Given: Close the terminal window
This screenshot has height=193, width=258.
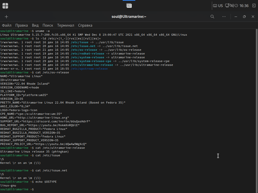Looking at the screenshot, I should point(253,17).
